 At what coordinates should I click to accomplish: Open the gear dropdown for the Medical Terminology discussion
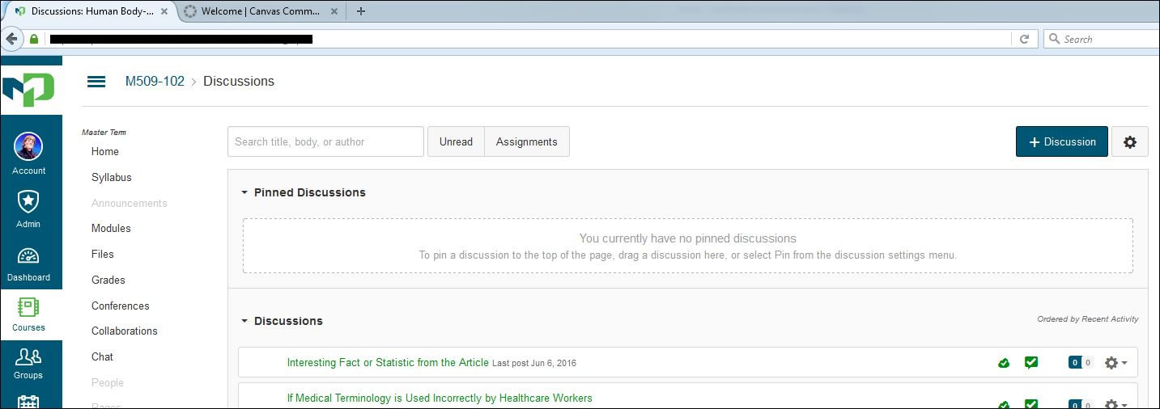point(1115,405)
